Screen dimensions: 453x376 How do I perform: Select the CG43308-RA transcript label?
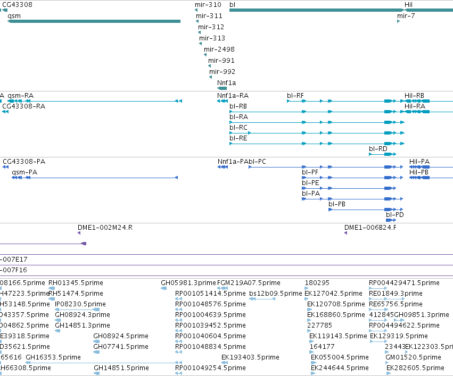[24, 106]
